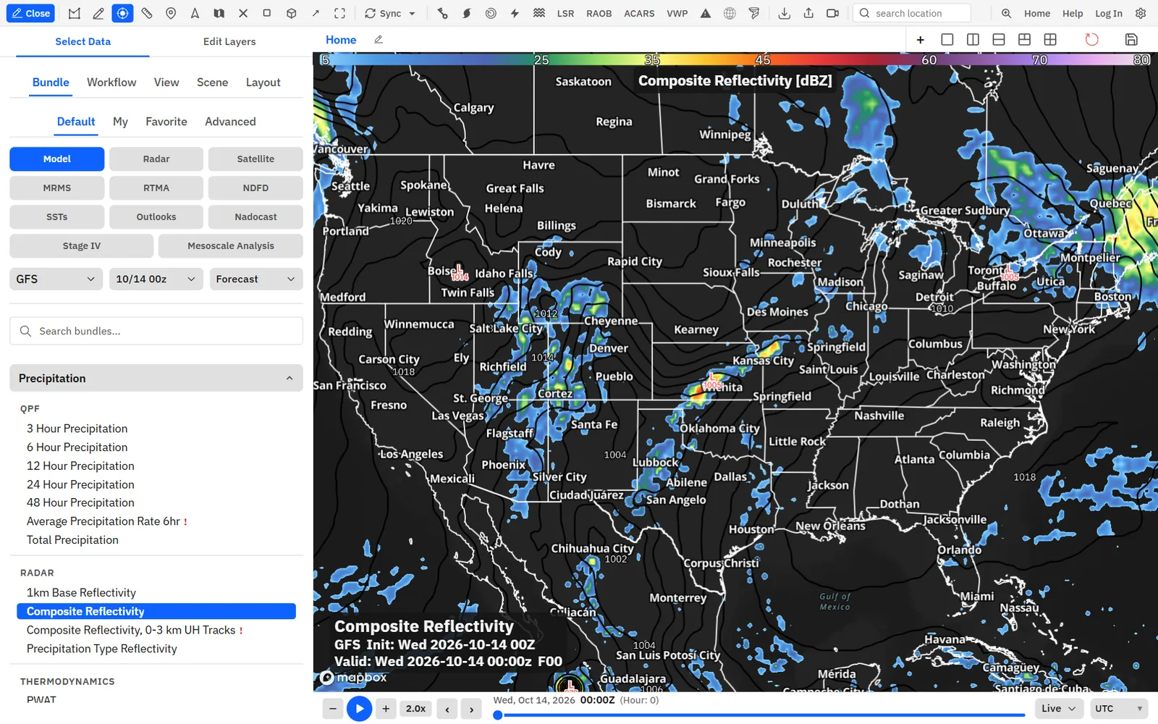Click the video camera record icon
1158x724 pixels.
[832, 13]
